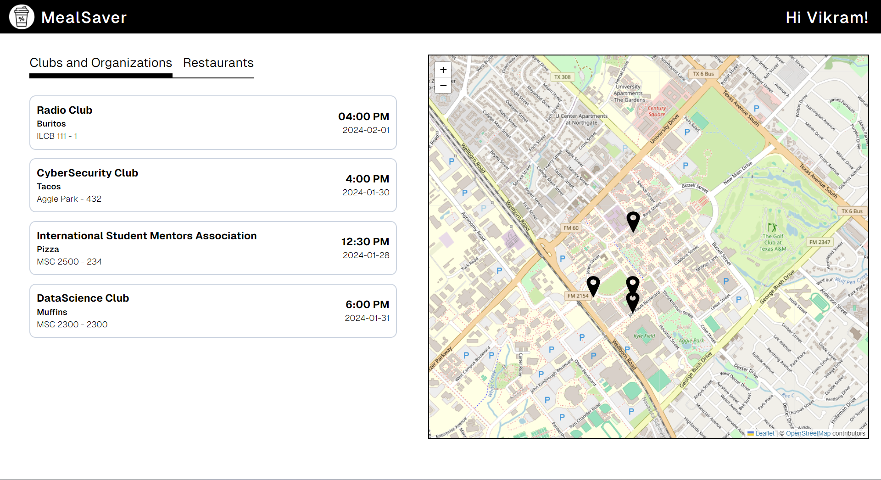
Task: Follow the Leaflet attribution link
Action: pyautogui.click(x=764, y=433)
